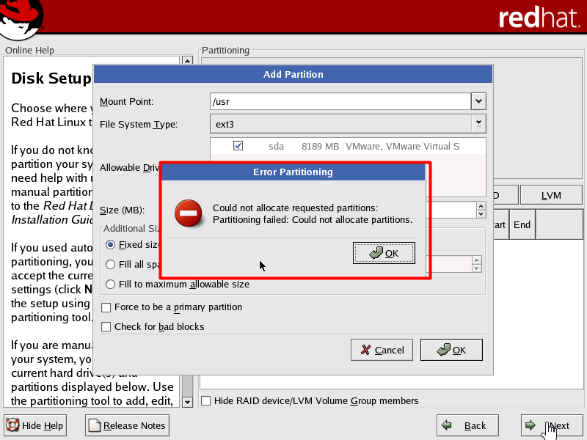Increase Size (MB) with the up stepper
This screenshot has height=440, width=587.
(x=481, y=206)
